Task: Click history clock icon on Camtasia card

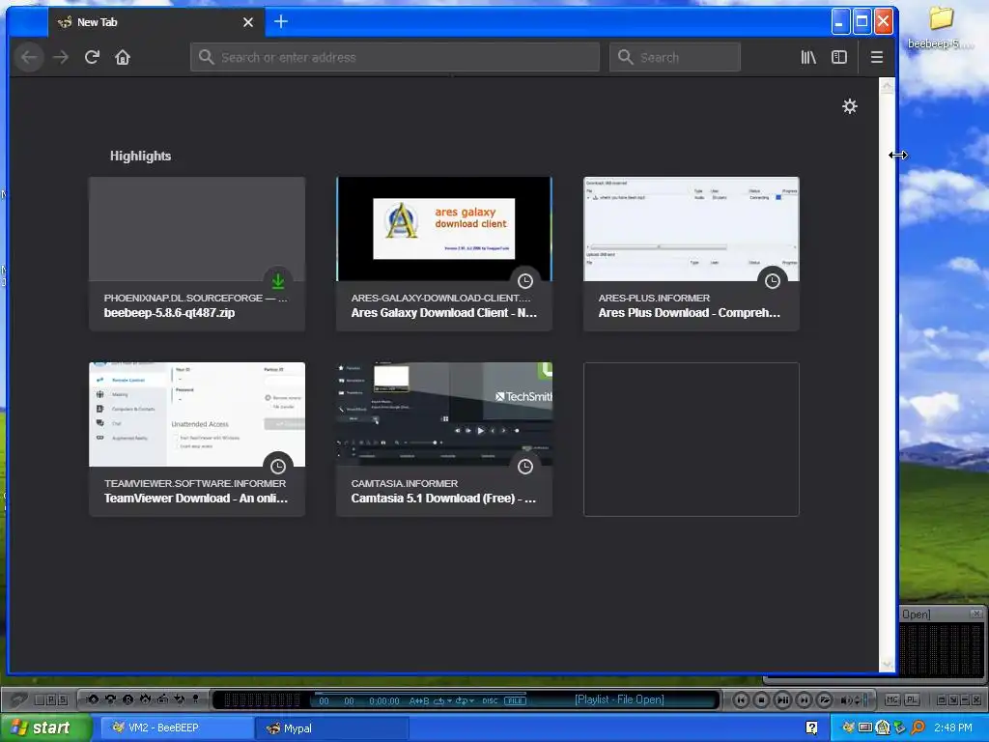Action: click(525, 467)
